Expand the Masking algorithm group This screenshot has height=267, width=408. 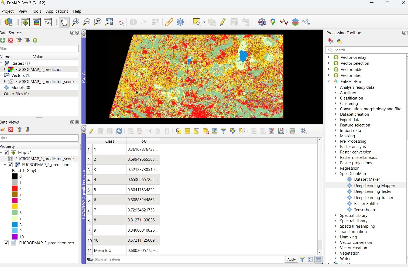336,136
